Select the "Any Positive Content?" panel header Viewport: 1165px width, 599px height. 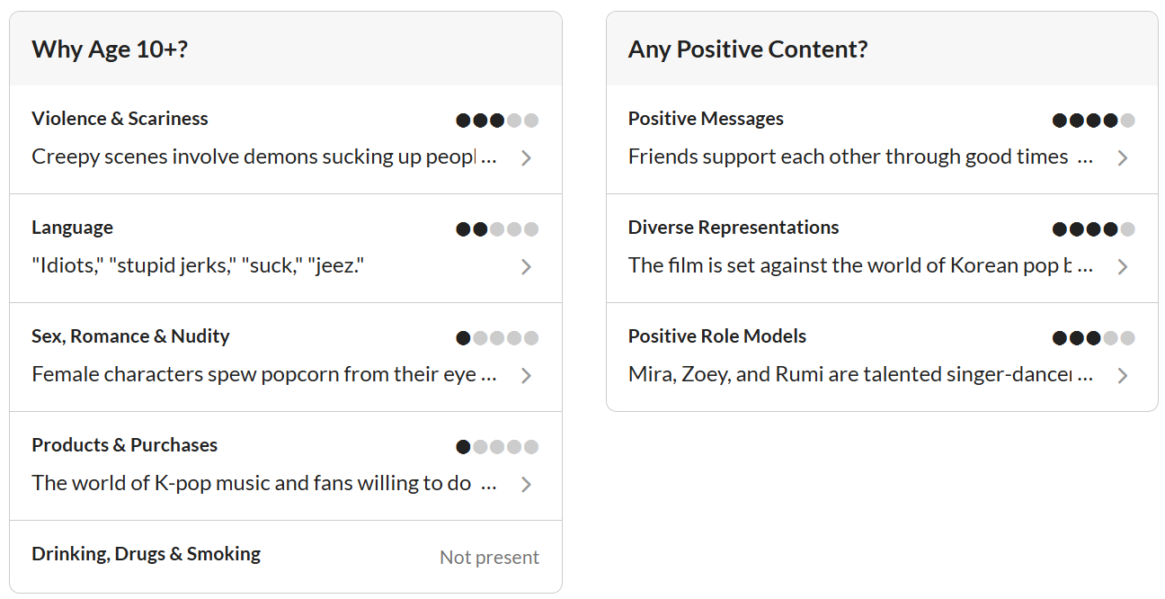[x=748, y=49]
